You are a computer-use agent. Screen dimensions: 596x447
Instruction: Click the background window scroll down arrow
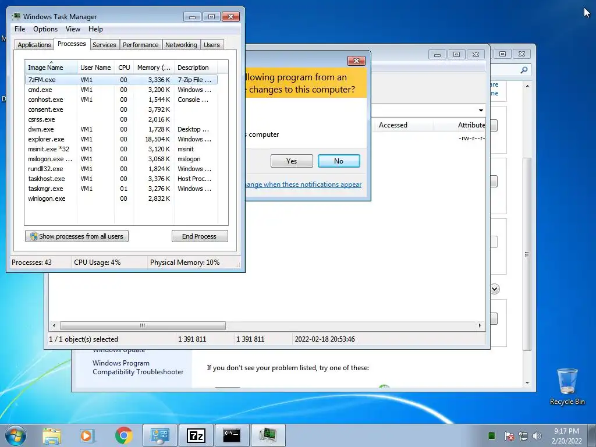point(527,383)
